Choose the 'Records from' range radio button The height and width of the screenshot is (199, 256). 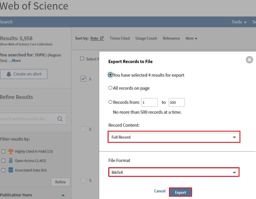[110, 102]
